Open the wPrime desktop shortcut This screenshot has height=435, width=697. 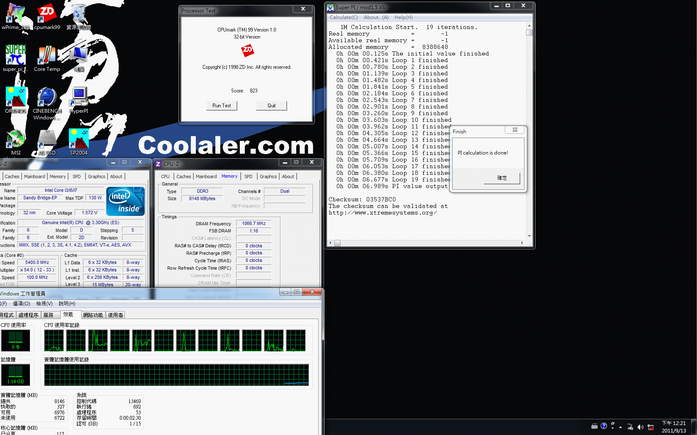pyautogui.click(x=15, y=16)
